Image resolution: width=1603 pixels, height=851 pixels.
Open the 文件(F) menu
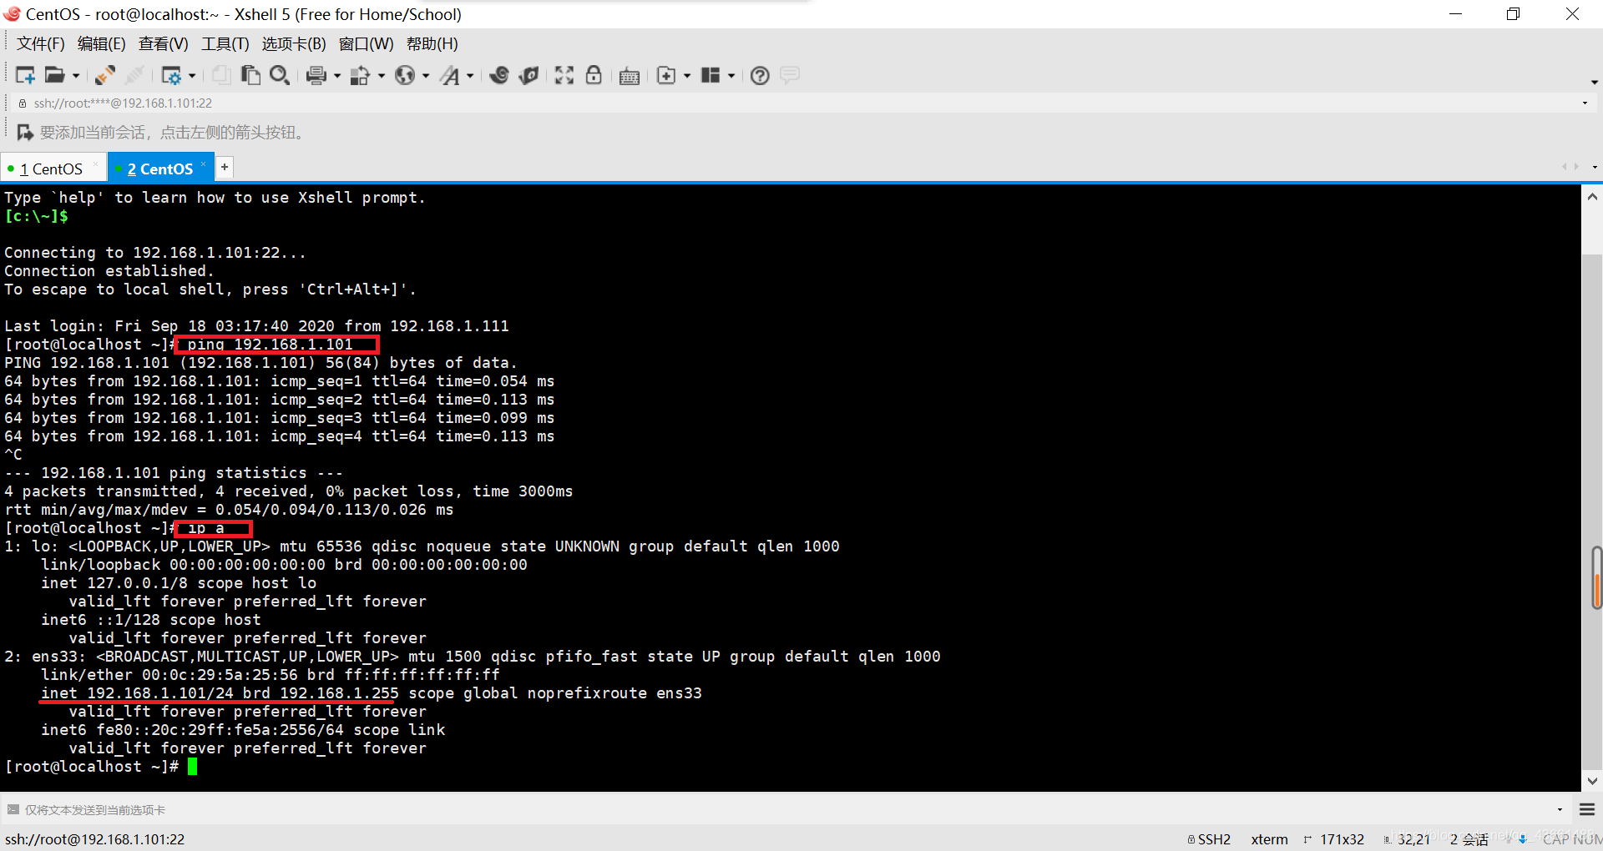(41, 43)
